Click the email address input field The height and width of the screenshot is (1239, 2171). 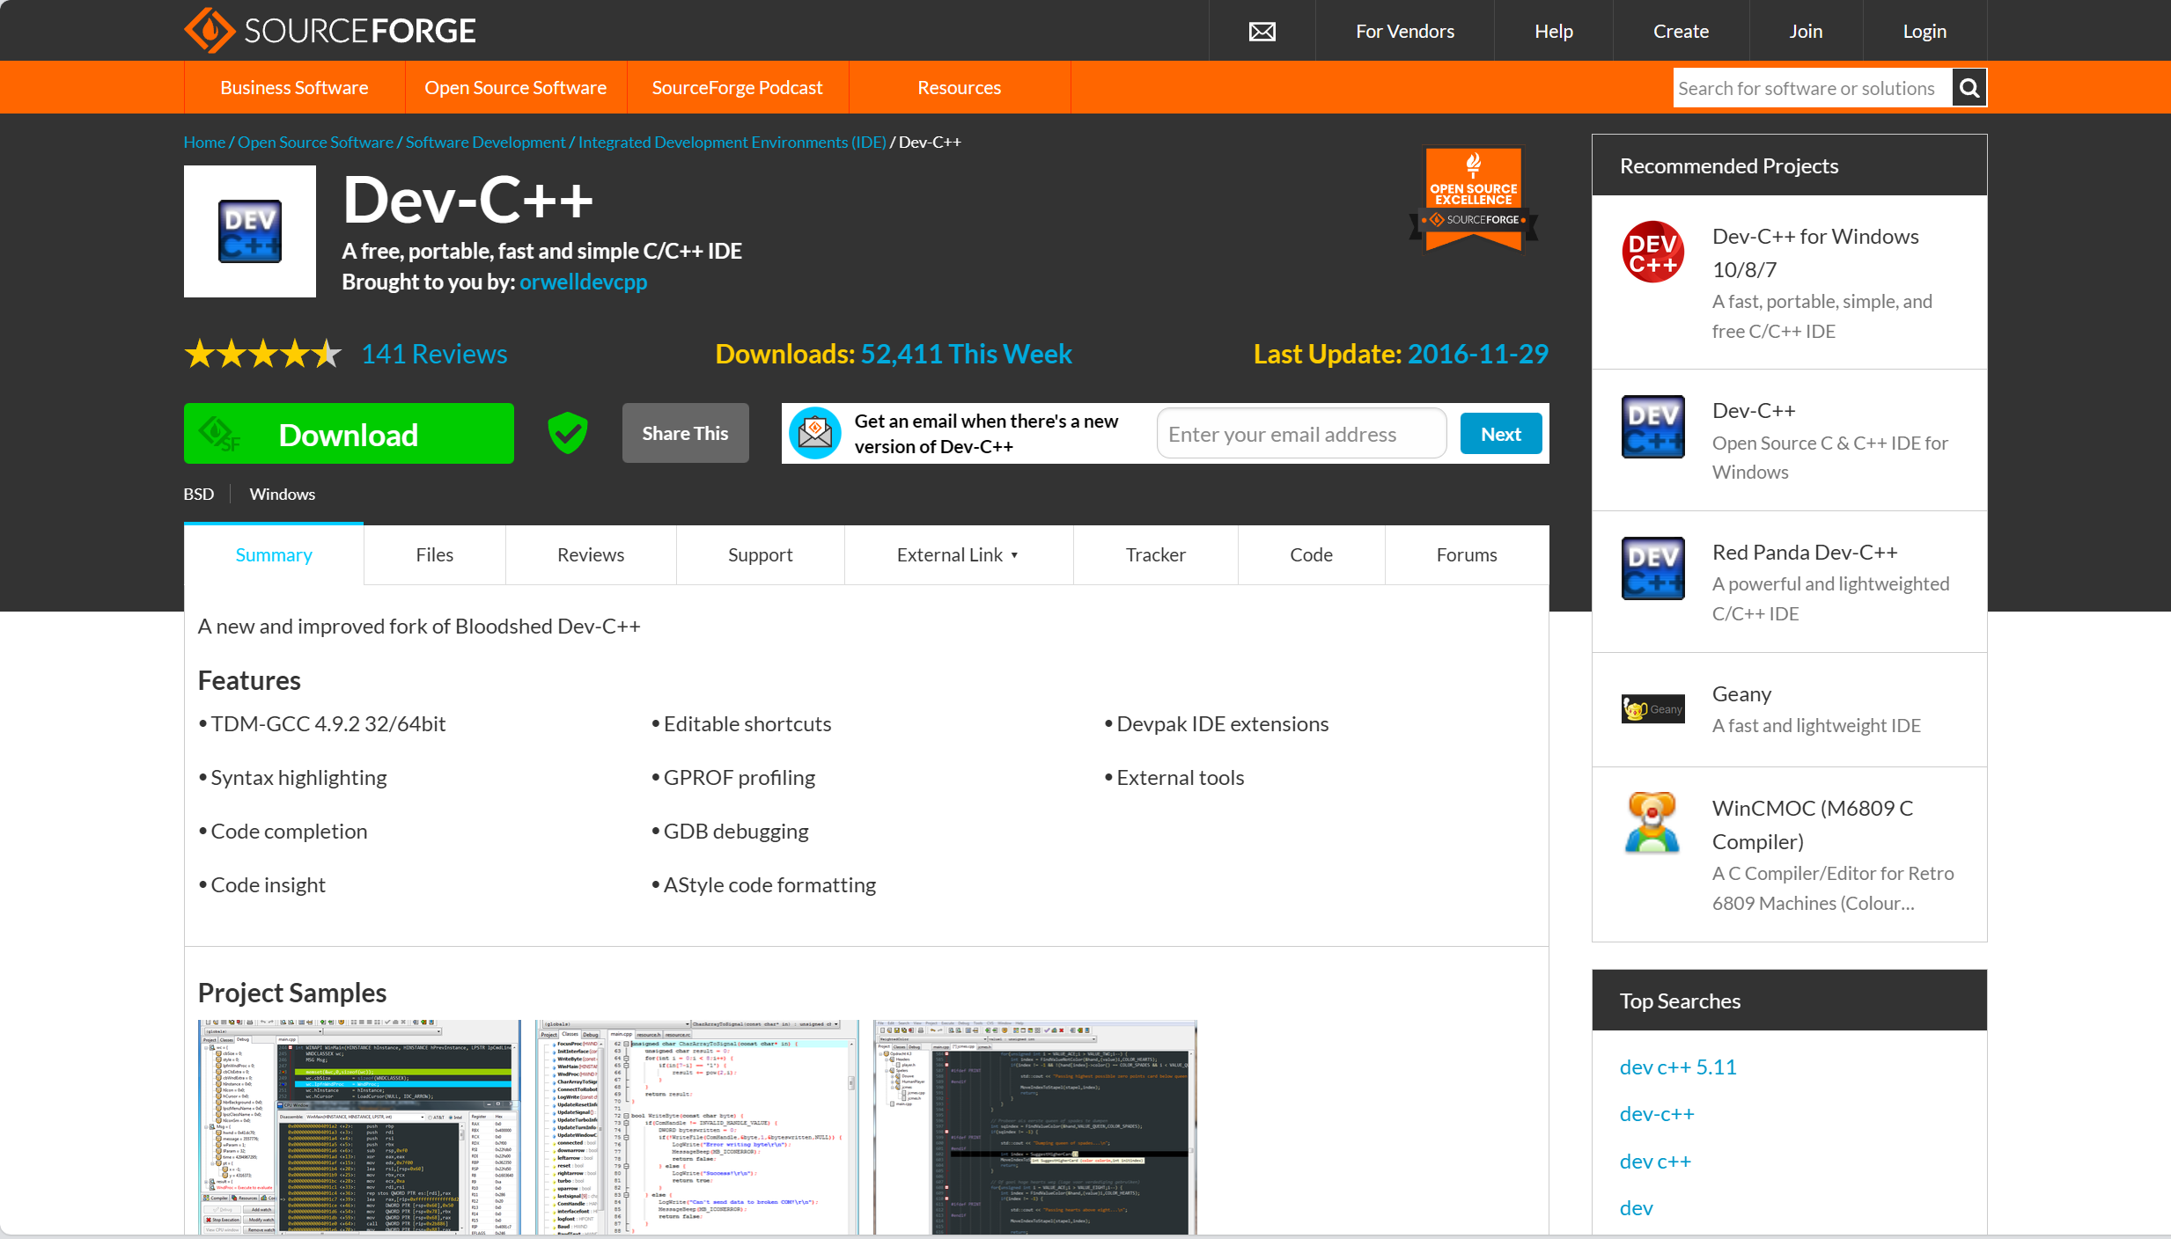click(1300, 434)
